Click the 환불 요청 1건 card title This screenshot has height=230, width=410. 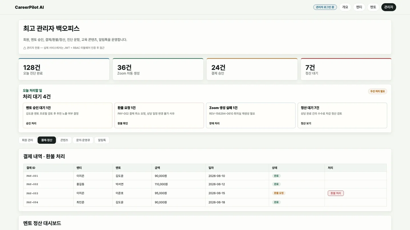tap(126, 108)
